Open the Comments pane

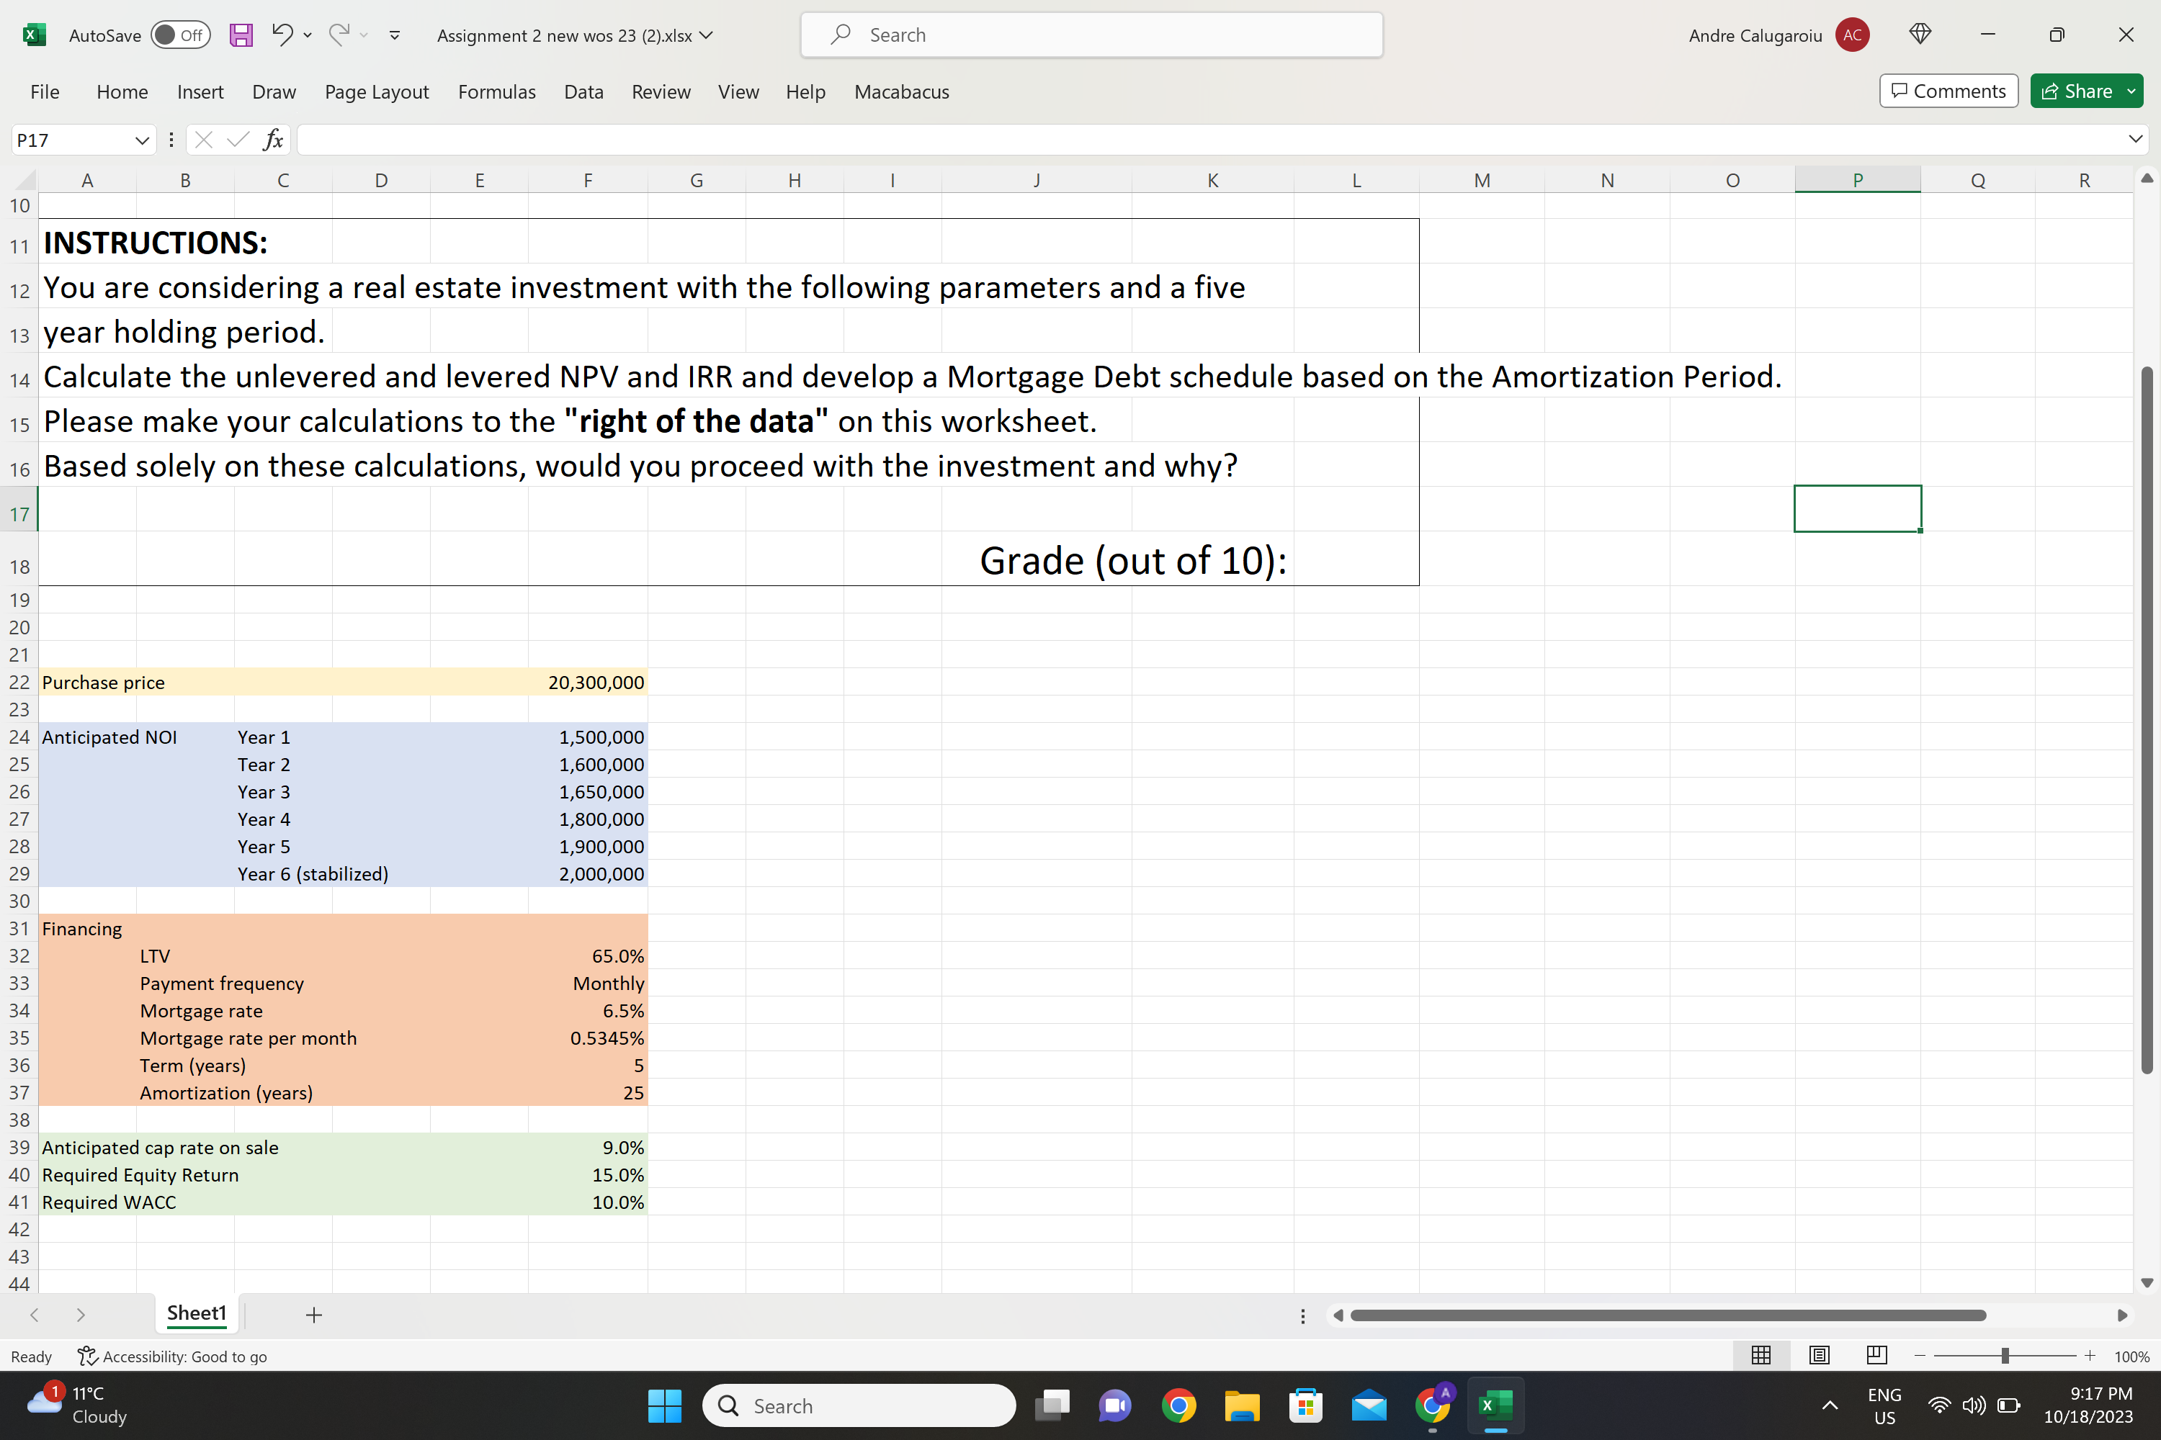[1947, 91]
